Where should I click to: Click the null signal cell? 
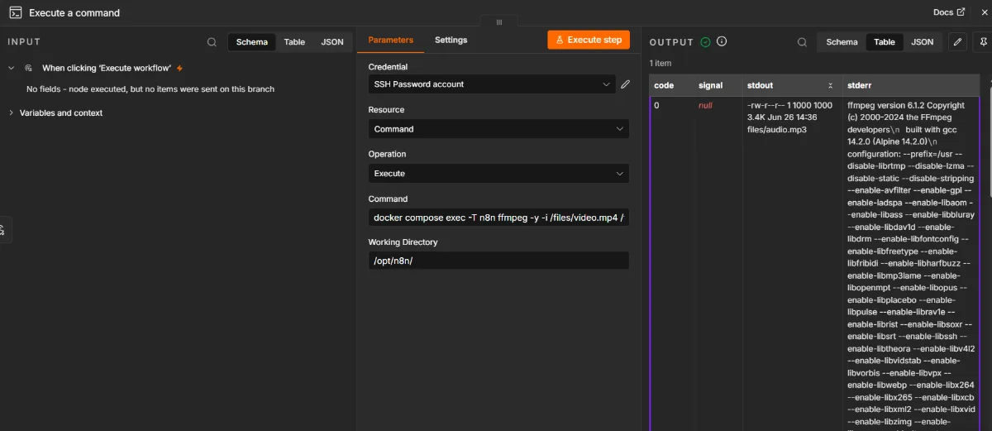[705, 105]
